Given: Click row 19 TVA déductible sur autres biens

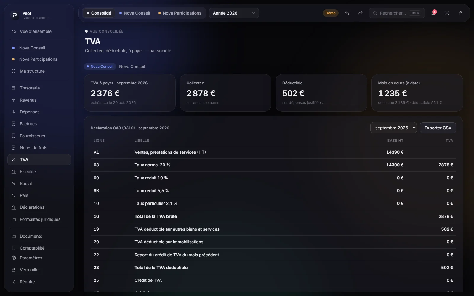Looking at the screenshot, I should point(273,229).
